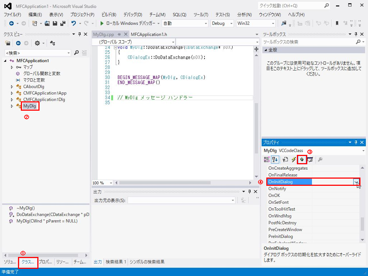The image size is (368, 276).
Task: Open the MyDlg VCCodeClass object dropdown
Action: [x=363, y=151]
